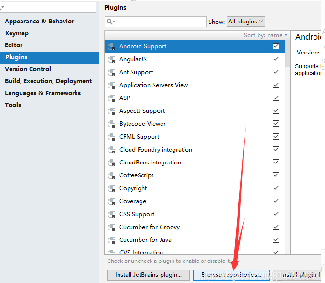Click the Bytecode Viewer plugin icon
325x283 pixels.
coord(112,124)
